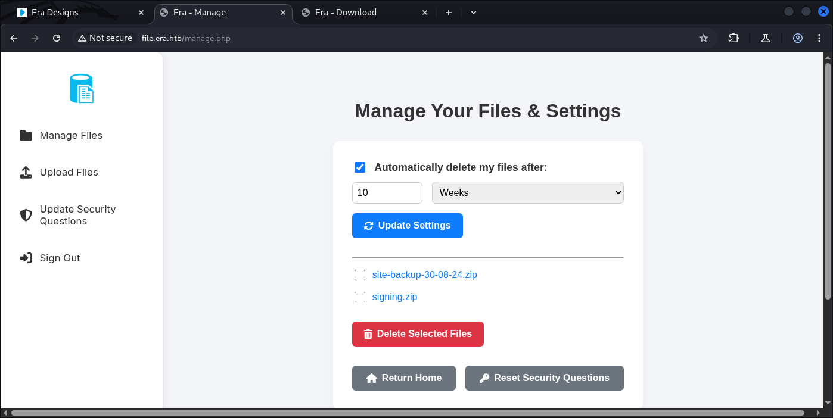Click the Upload Files arrow icon
833x418 pixels.
(26, 173)
